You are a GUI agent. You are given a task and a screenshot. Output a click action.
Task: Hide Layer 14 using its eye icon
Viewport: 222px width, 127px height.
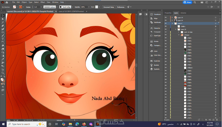point(166,20)
